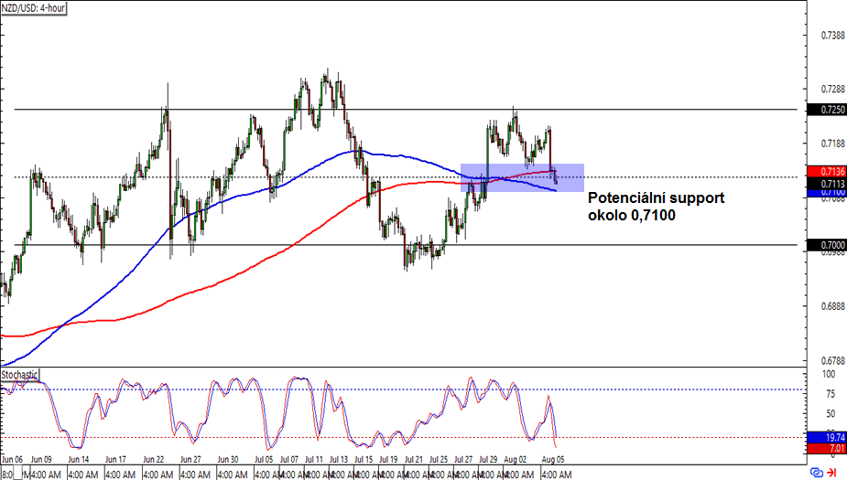The image size is (847, 480).
Task: Click the Jul 19 date label
Action: click(x=388, y=460)
